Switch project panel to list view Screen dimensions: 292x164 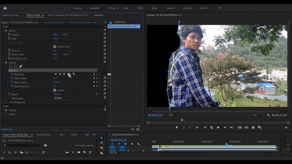click(x=10, y=152)
